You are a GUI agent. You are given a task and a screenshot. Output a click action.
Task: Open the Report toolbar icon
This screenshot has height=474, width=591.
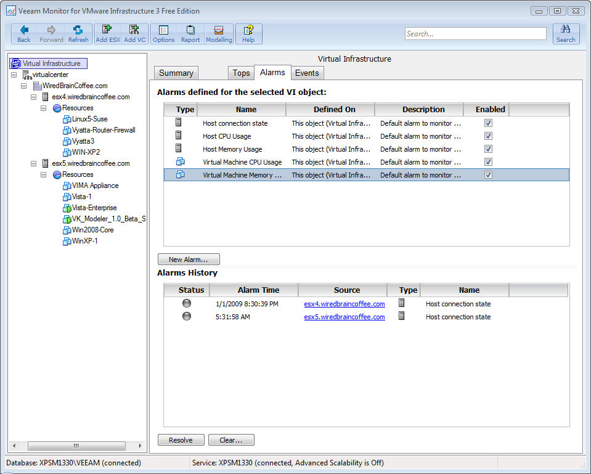pos(190,34)
